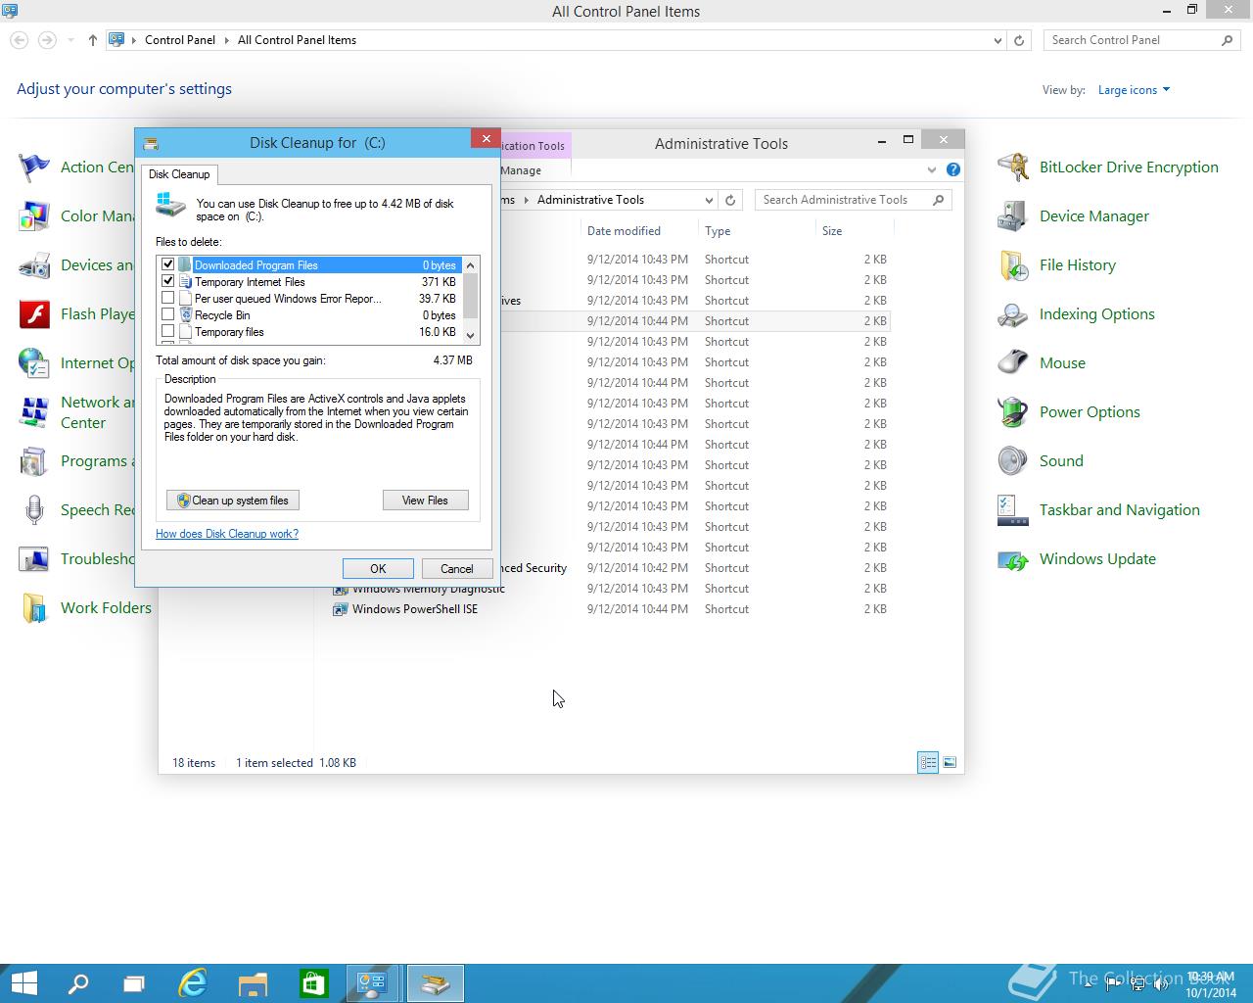
Task: Open Flash Player icon
Action: point(34,314)
